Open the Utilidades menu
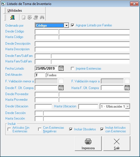This screenshot has width=140, height=157. 15,11
